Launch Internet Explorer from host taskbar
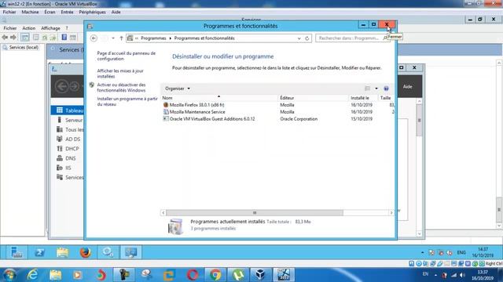Viewport: 503px width, 282px height. 32,275
